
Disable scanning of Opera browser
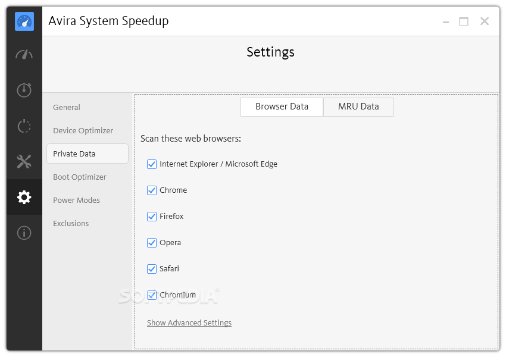coord(152,243)
